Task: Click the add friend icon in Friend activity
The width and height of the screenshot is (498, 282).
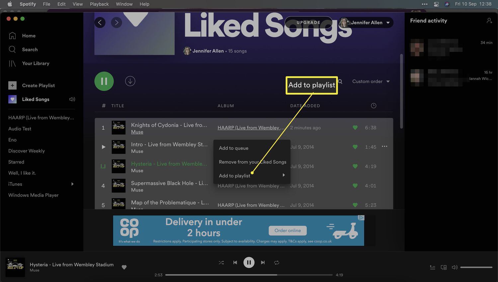Action: [489, 21]
